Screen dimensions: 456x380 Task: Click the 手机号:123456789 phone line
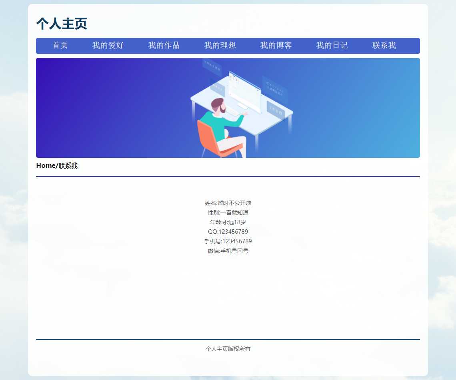(228, 241)
